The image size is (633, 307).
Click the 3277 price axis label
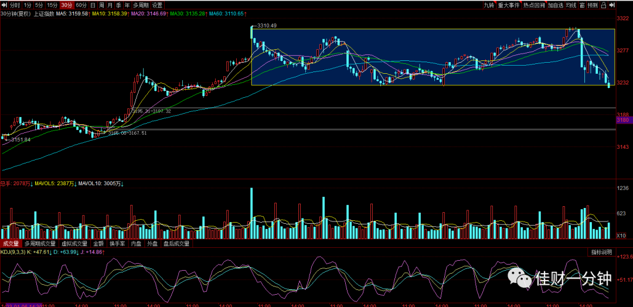coord(622,50)
